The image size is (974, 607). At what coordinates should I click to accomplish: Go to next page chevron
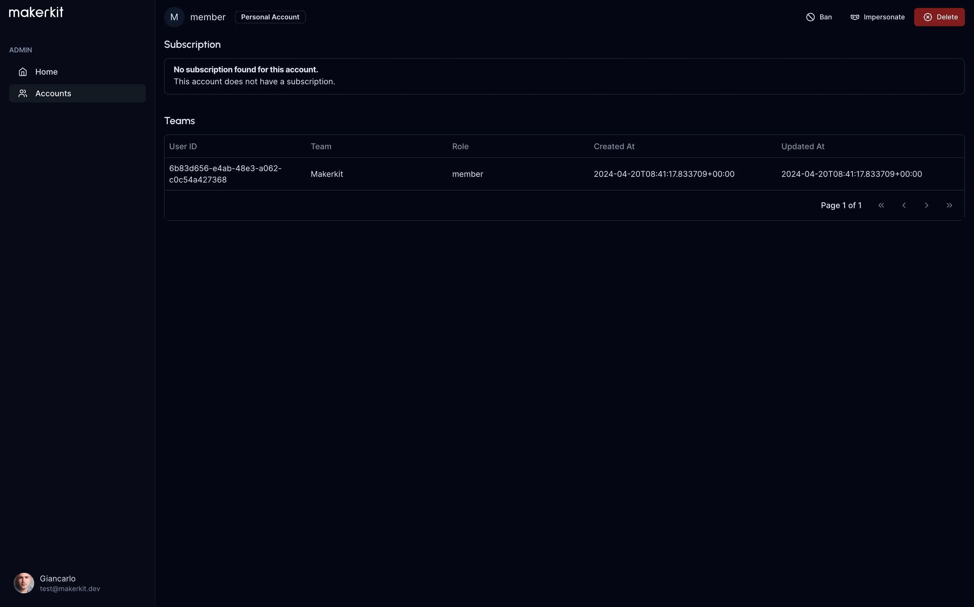[926, 206]
